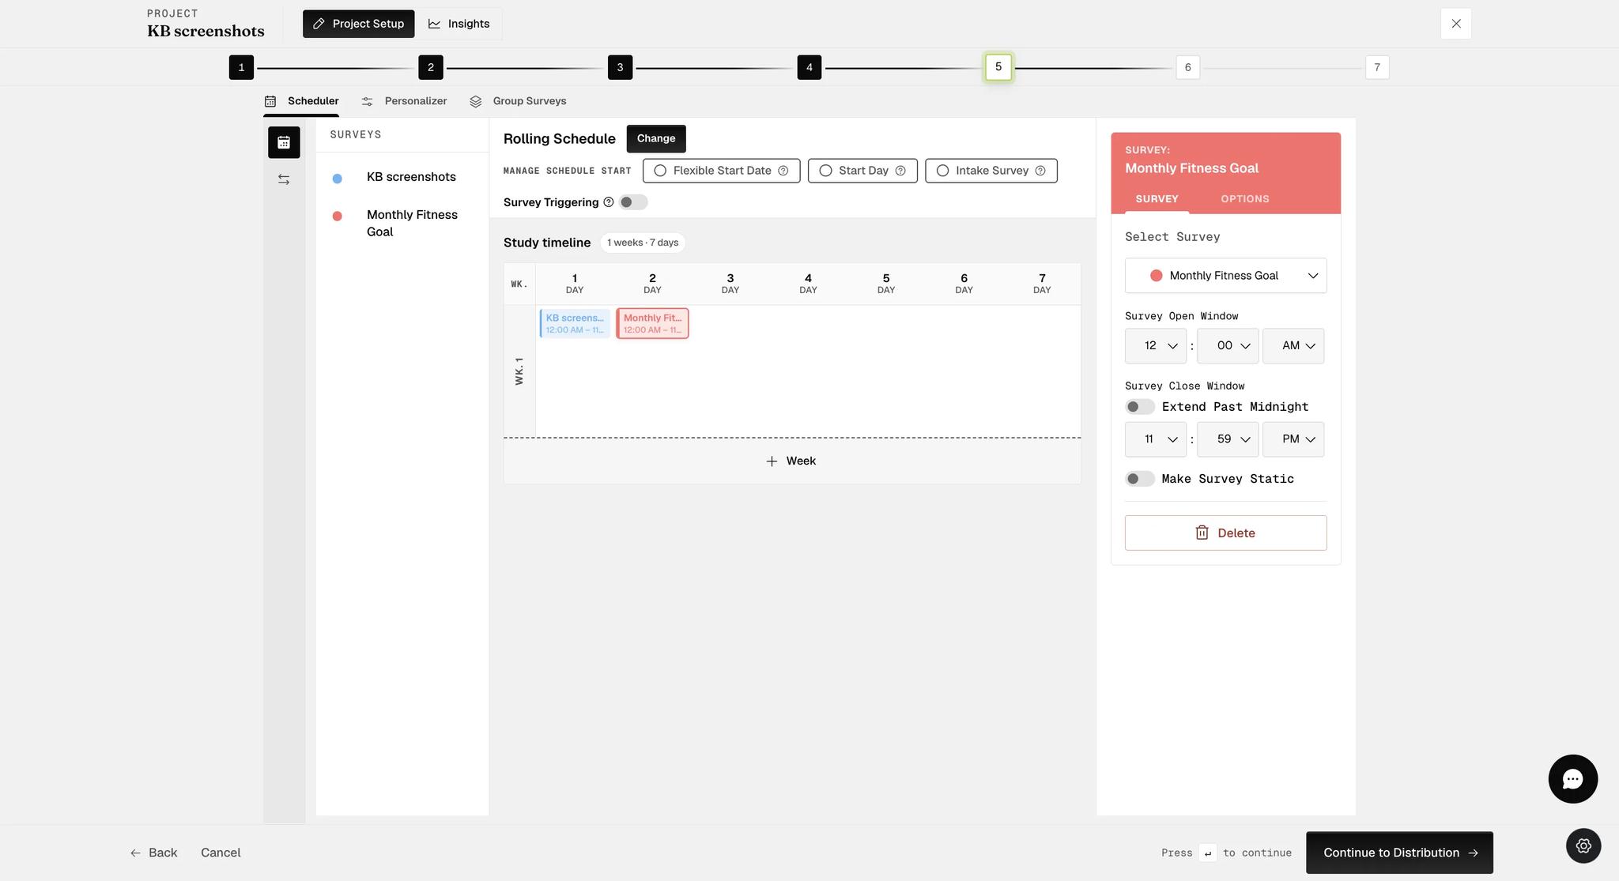
Task: Click the Flexible Start Date help icon
Action: pyautogui.click(x=783, y=171)
